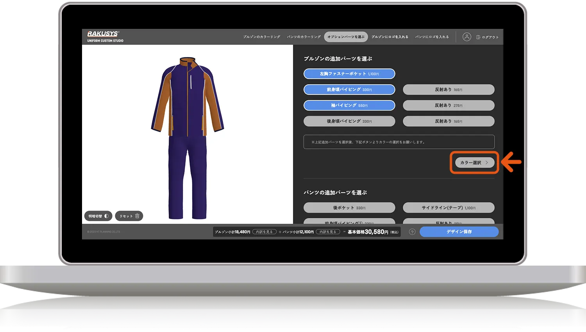Click the RAKUSYS logo
Viewport: 586px width, 332px height.
click(x=103, y=34)
